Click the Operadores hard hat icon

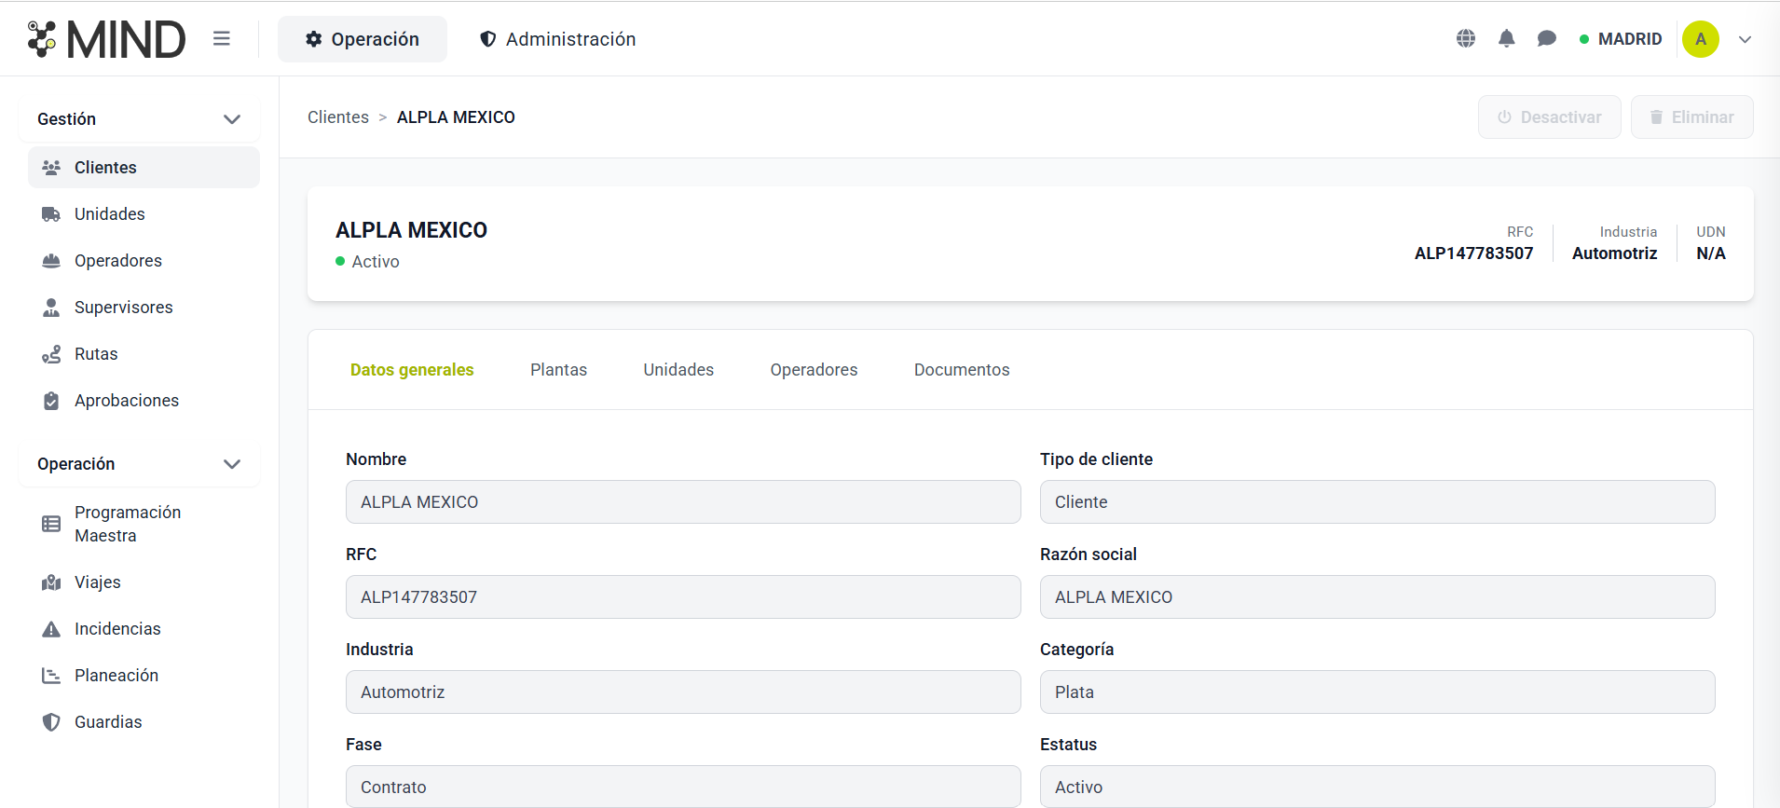coord(51,261)
